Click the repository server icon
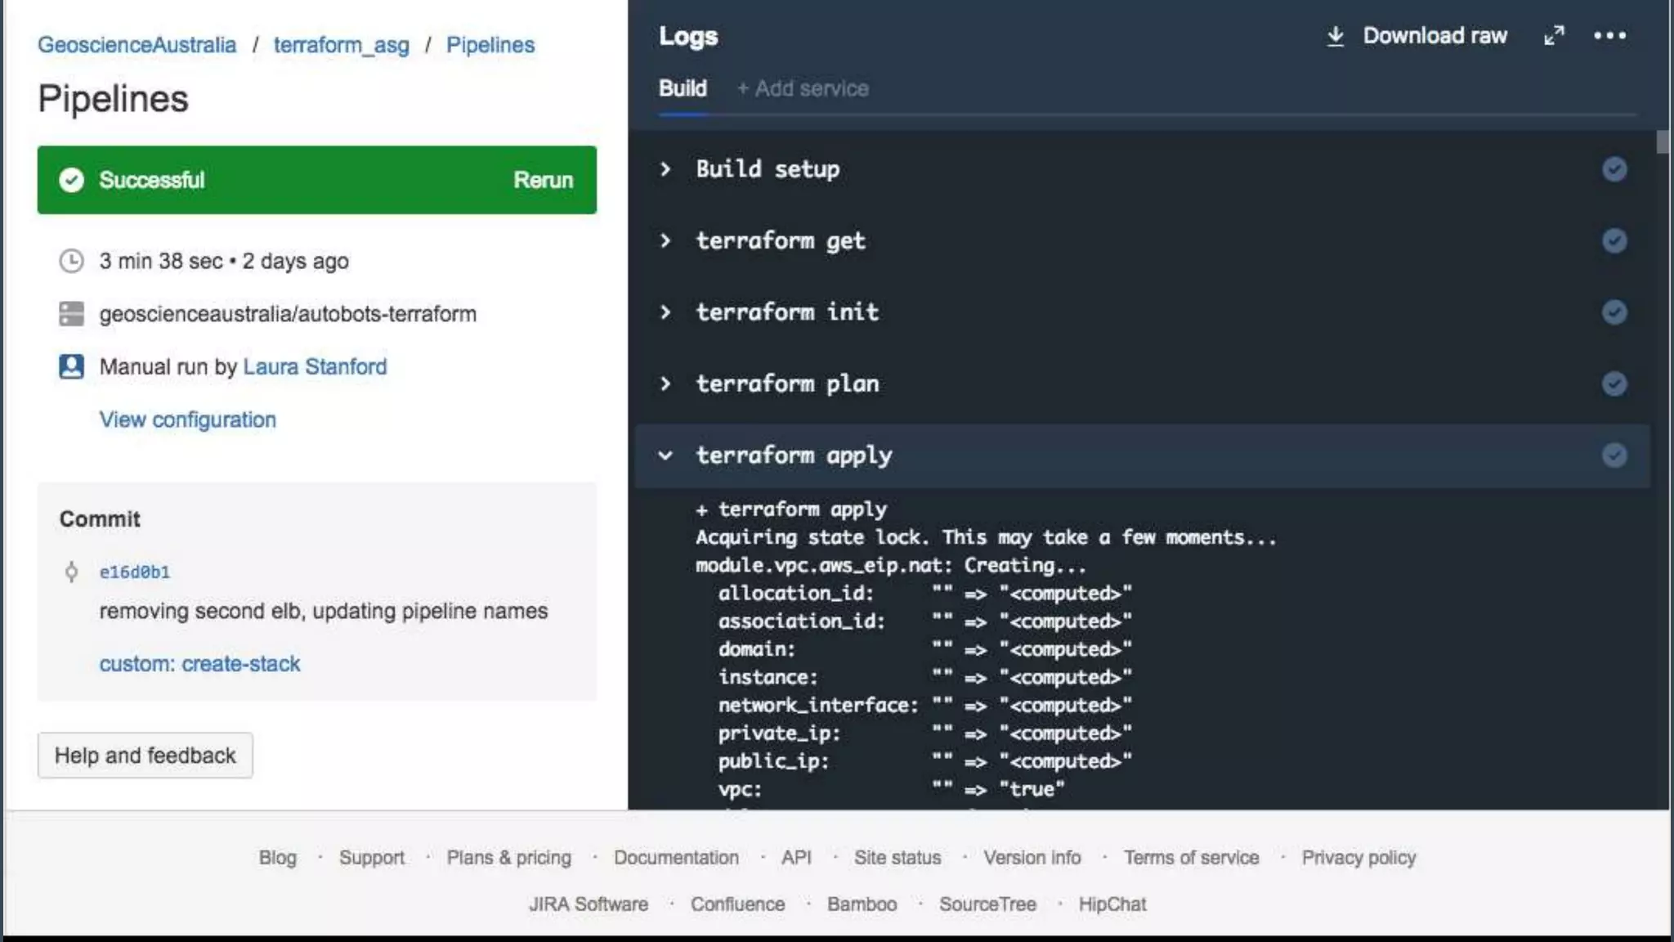The image size is (1674, 942). [x=72, y=314]
